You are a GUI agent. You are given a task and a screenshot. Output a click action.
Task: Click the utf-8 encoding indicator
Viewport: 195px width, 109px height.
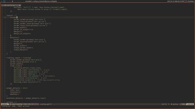click(164, 104)
